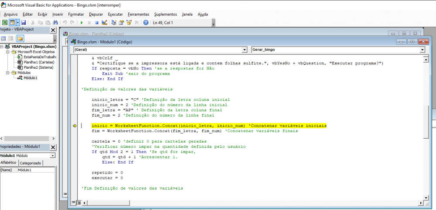Open the Gerar_bingo procedure dropdown
This screenshot has width=436, height=210.
tap(422, 50)
